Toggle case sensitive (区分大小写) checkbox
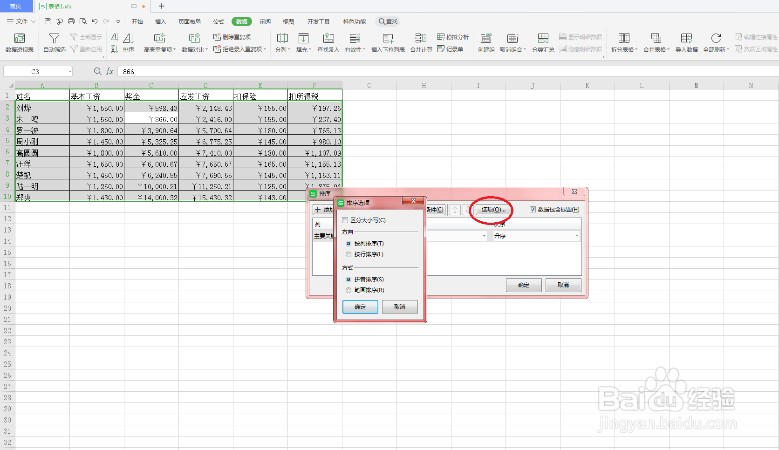 (345, 220)
